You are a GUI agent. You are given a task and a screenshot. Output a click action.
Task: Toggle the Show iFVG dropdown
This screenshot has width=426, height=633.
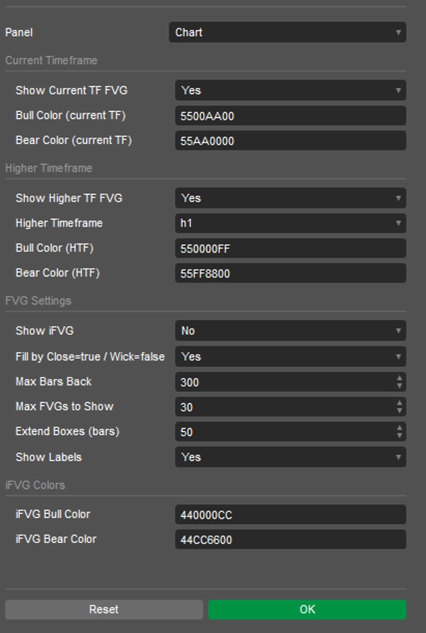click(x=290, y=331)
